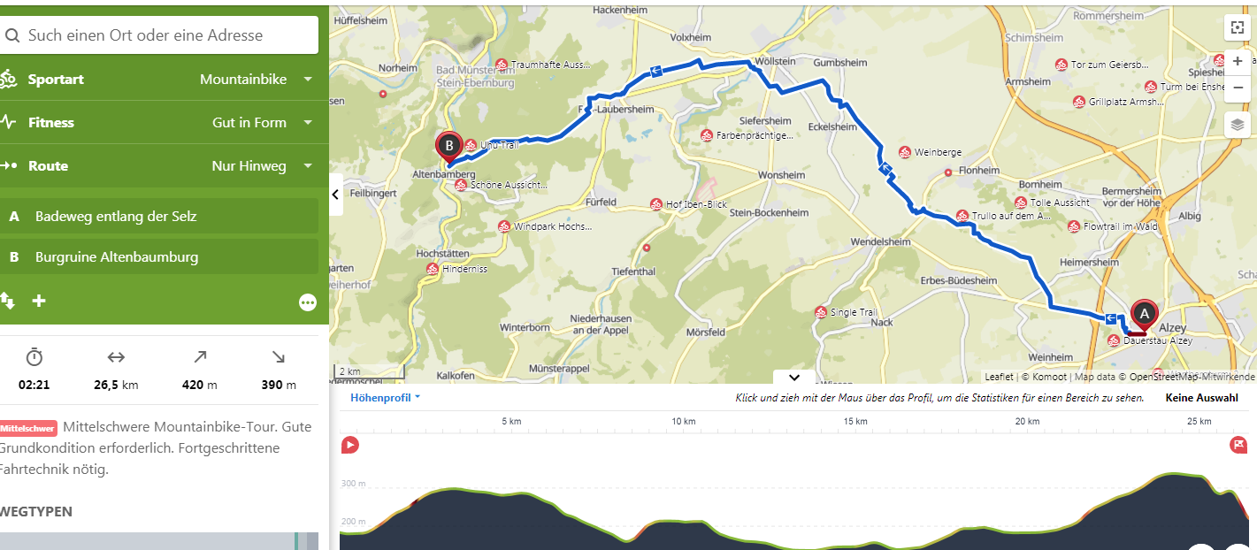The image size is (1257, 550).
Task: Collapse elevation panel with down chevron
Action: (794, 378)
